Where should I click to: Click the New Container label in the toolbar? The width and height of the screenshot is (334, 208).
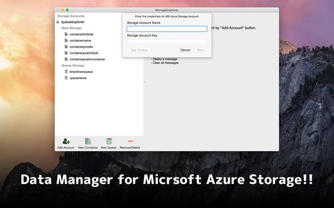tap(88, 148)
